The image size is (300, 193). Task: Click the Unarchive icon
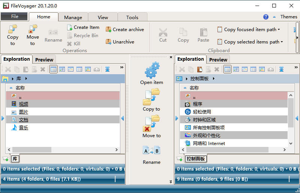[x=108, y=42]
